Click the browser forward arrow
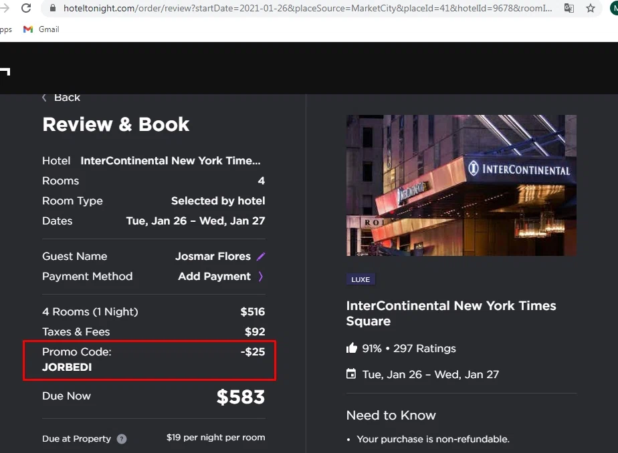 click(4, 8)
